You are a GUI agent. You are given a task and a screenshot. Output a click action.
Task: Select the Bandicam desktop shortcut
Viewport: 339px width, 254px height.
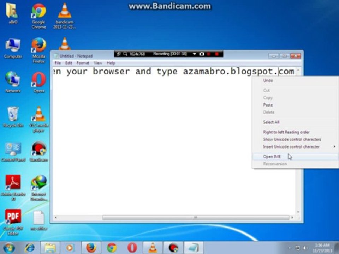pos(39,151)
